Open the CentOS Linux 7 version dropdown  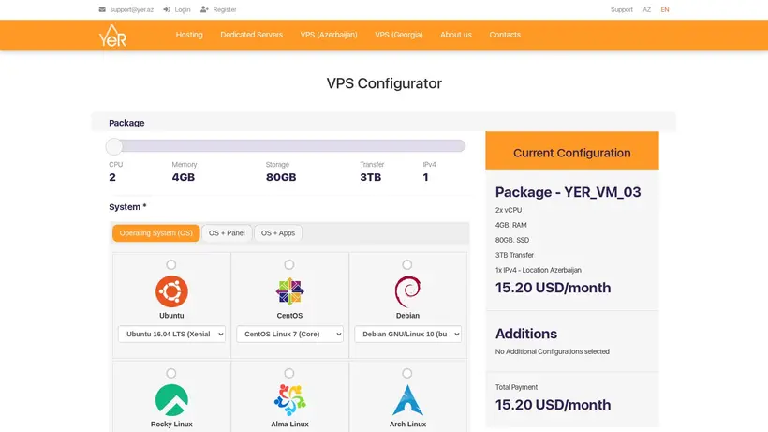pyautogui.click(x=289, y=334)
